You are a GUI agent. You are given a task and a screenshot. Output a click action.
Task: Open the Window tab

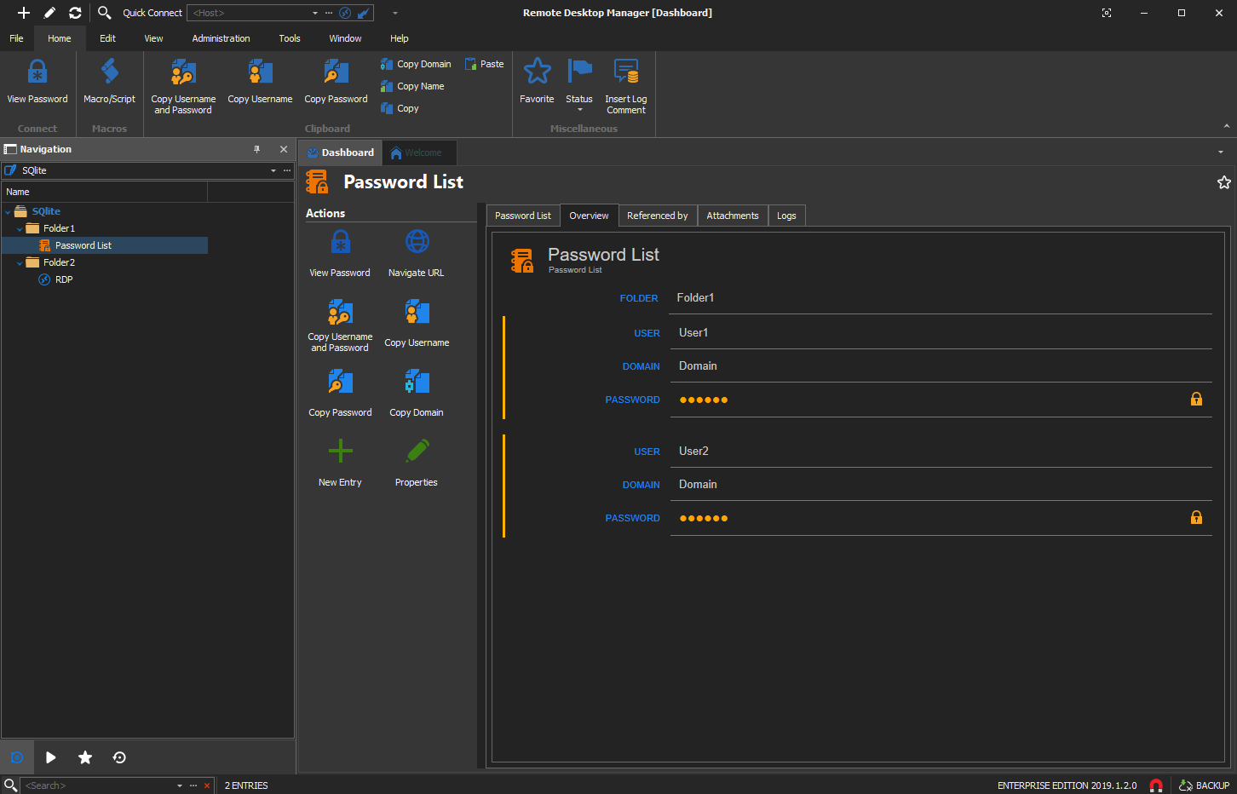tap(345, 38)
